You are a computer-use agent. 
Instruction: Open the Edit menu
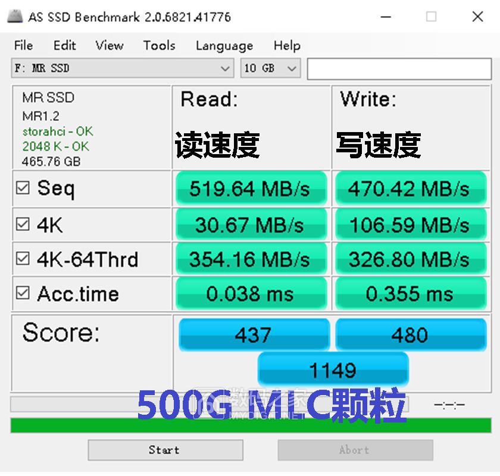pos(64,46)
